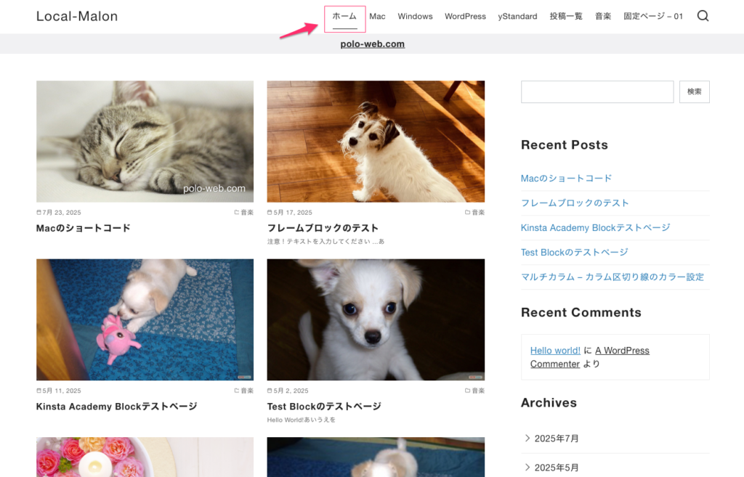Open the puppy with pink toy thumbnail
Image resolution: width=744 pixels, height=477 pixels.
pos(145,319)
